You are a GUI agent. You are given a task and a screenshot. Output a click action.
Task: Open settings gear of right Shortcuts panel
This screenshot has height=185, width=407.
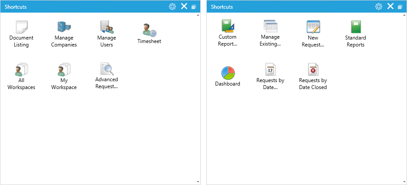(379, 7)
